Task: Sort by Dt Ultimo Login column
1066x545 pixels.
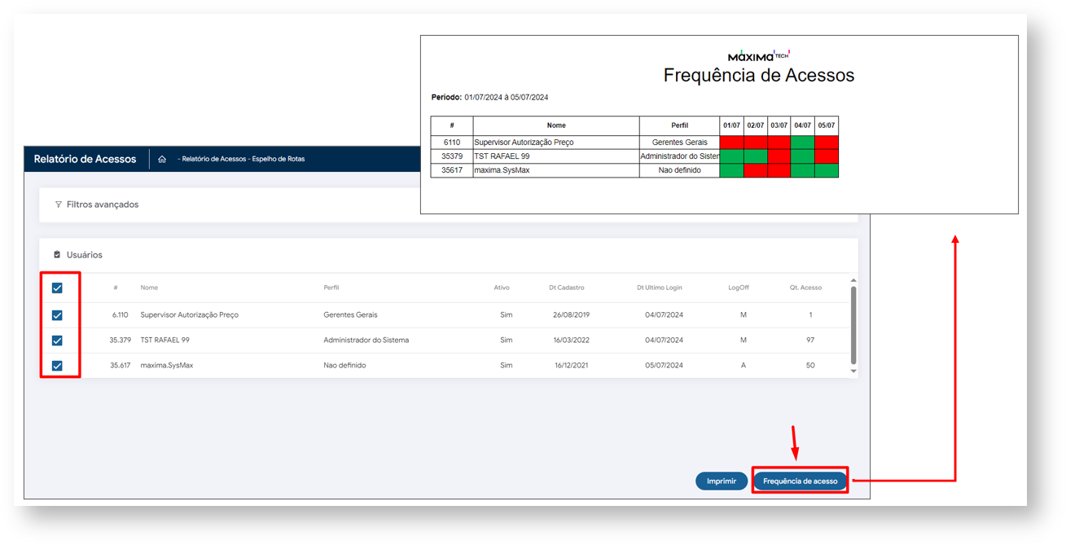Action: tap(659, 288)
